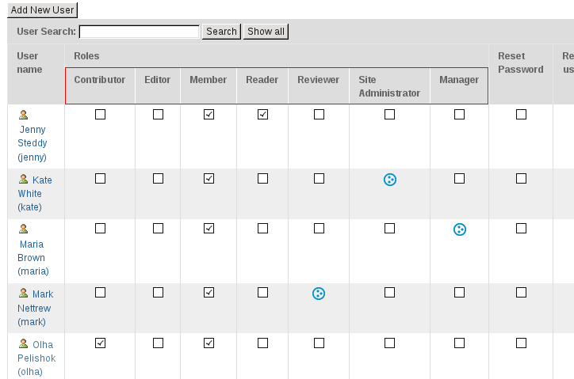574x379 pixels.
Task: Tick Editor checkbox for Kate White
Action: tap(158, 178)
